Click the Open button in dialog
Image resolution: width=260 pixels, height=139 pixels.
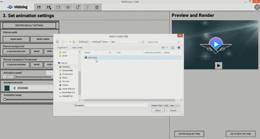(158, 110)
